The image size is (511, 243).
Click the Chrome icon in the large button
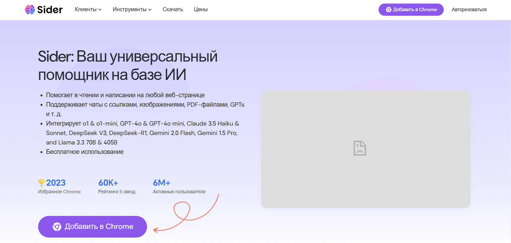57,227
